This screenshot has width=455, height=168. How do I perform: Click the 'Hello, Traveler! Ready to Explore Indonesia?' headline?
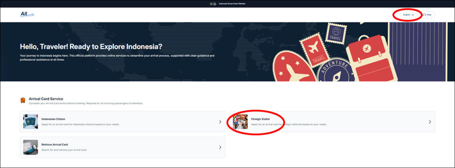(x=91, y=47)
